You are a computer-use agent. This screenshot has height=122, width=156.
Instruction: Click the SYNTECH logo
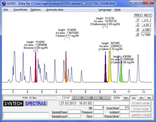pyautogui.click(x=13, y=103)
